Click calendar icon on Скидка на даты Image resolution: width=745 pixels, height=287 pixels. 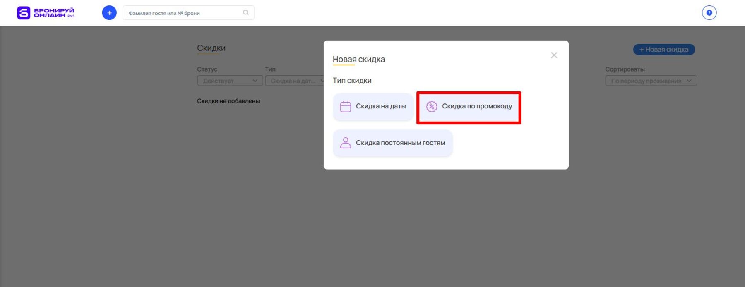coord(345,107)
